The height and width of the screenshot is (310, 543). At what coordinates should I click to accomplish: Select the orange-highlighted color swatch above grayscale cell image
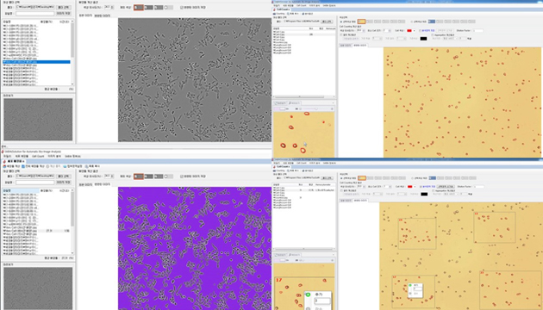pos(139,7)
